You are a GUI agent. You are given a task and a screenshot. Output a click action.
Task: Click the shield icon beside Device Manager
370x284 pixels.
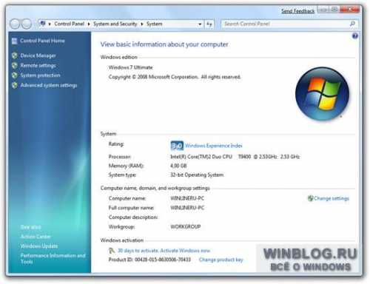15,55
